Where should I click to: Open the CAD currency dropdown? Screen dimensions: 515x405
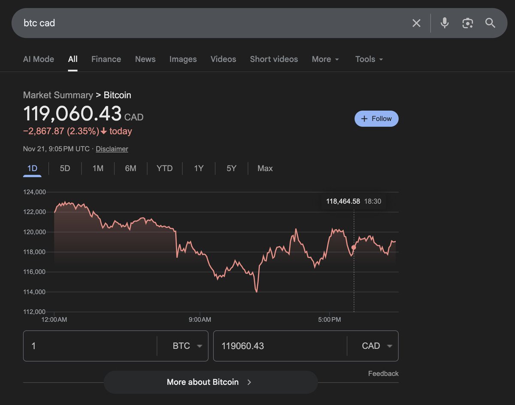click(x=377, y=346)
